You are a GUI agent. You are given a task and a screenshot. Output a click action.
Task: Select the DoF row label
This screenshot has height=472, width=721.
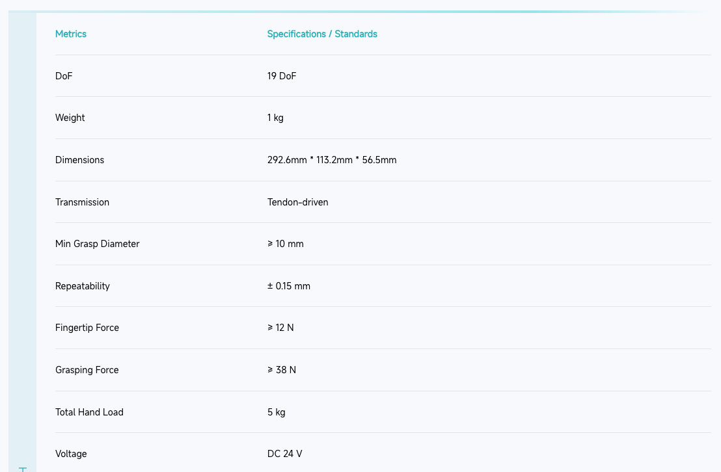(64, 76)
